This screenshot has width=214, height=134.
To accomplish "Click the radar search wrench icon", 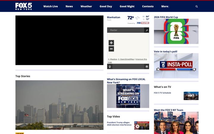I will pyautogui.click(x=147, y=30).
